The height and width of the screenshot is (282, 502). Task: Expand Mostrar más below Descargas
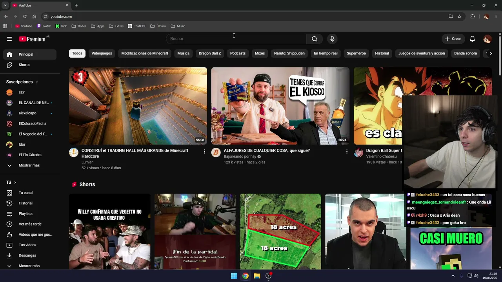coord(30,266)
